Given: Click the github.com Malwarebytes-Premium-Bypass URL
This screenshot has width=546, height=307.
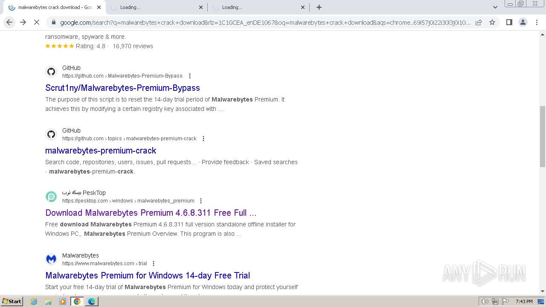Looking at the screenshot, I should click(122, 76).
